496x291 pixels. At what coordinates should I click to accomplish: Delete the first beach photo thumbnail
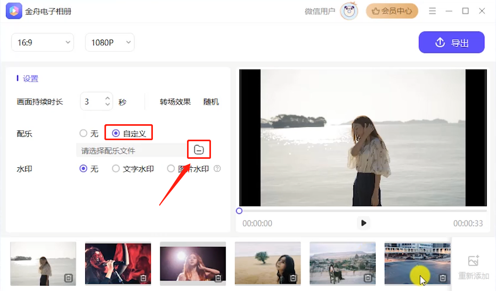tap(68, 278)
